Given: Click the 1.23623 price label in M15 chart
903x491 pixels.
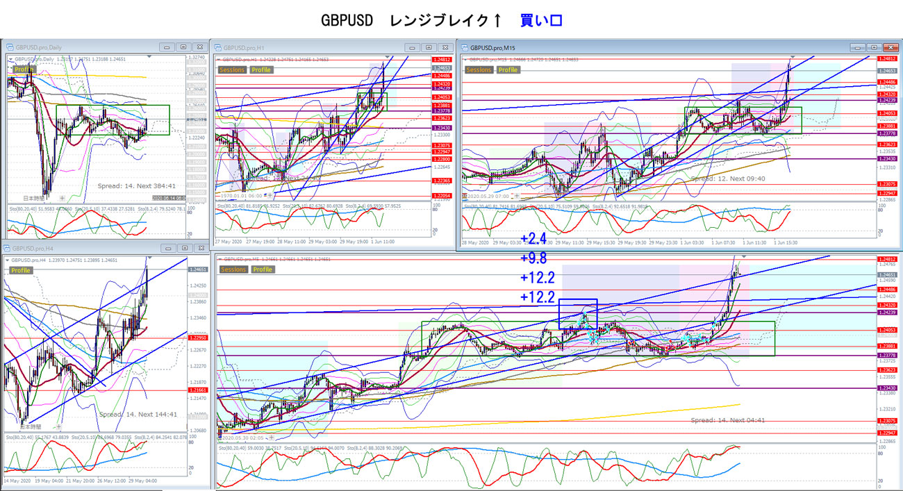Looking at the screenshot, I should 886,144.
